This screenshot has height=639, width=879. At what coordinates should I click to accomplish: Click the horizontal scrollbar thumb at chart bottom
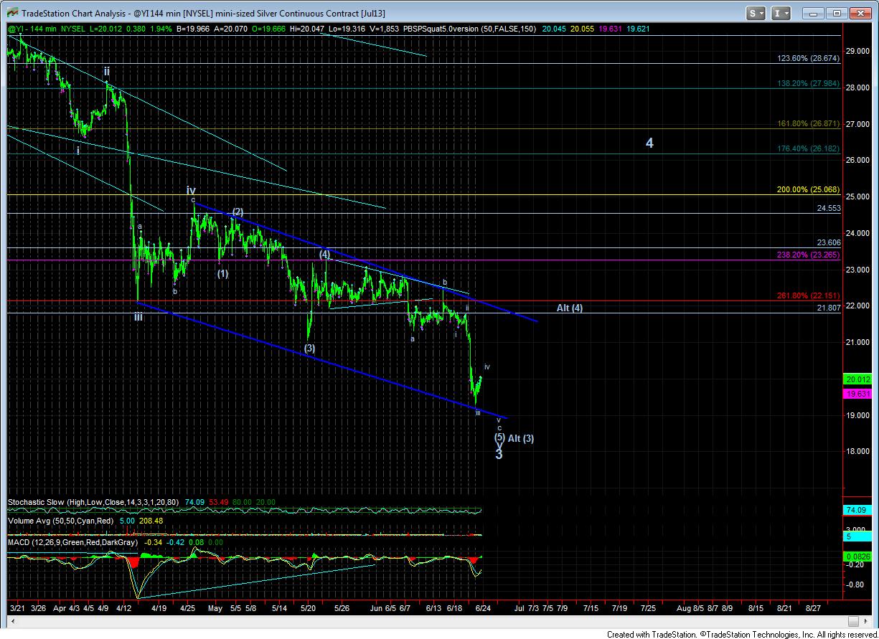point(853,621)
